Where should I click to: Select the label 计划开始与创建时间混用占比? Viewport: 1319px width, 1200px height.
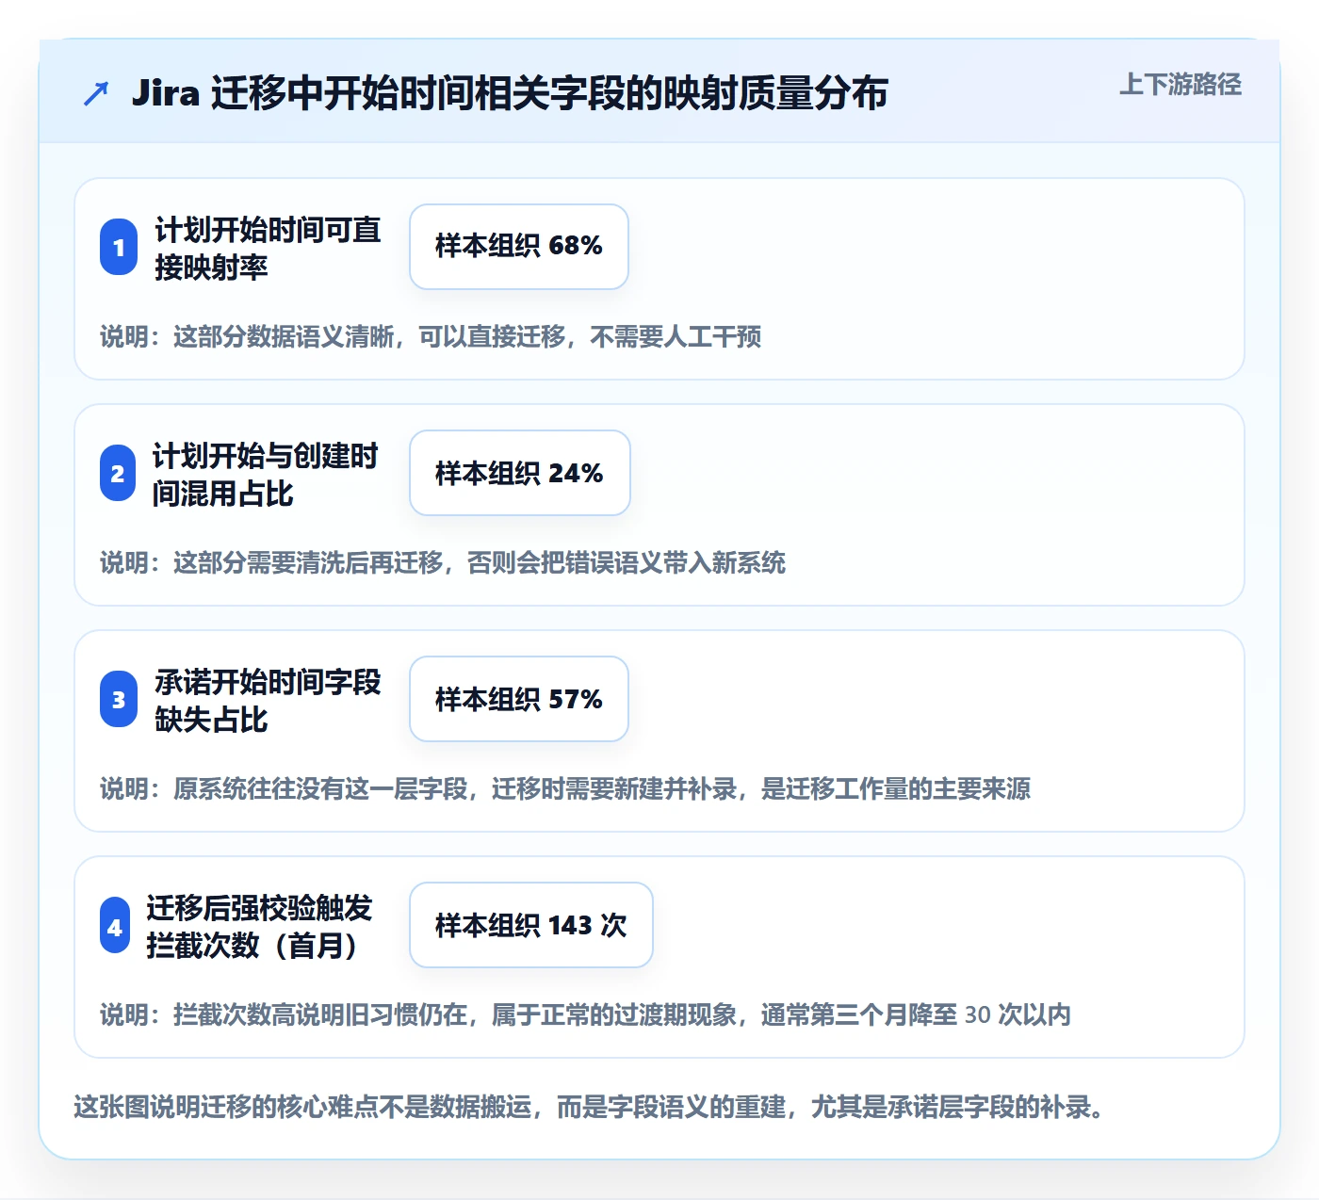pos(266,474)
